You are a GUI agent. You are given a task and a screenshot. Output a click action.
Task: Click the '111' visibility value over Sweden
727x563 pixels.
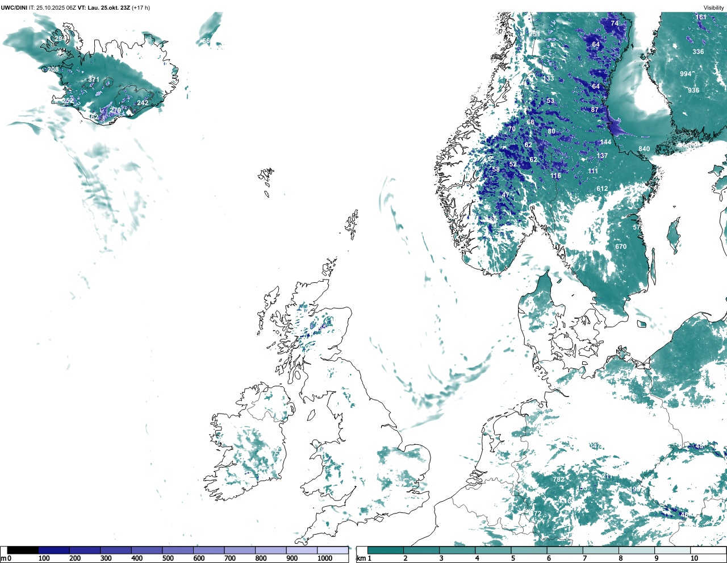pyautogui.click(x=593, y=171)
